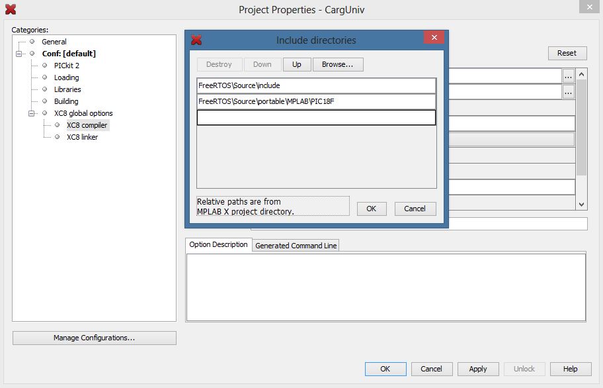This screenshot has width=603, height=388.
Task: Switch to Generated Command Line tab
Action: 296,246
